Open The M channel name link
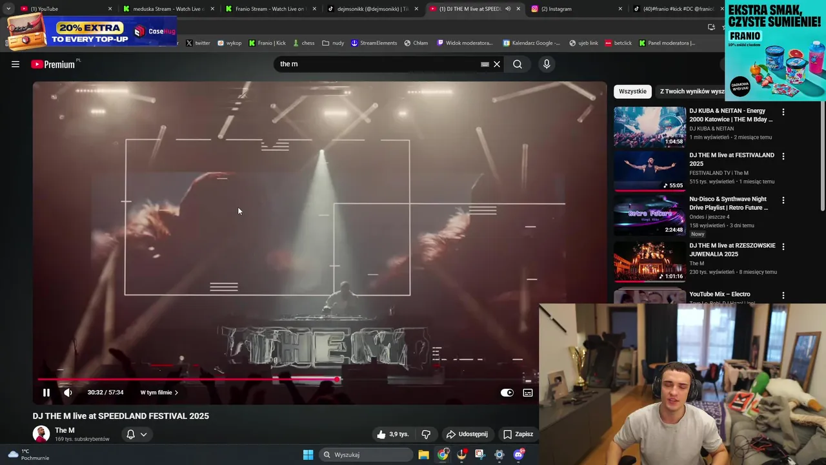This screenshot has width=826, height=465. (x=65, y=430)
